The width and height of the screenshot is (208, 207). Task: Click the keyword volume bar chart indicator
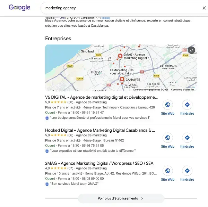pos(106,18)
